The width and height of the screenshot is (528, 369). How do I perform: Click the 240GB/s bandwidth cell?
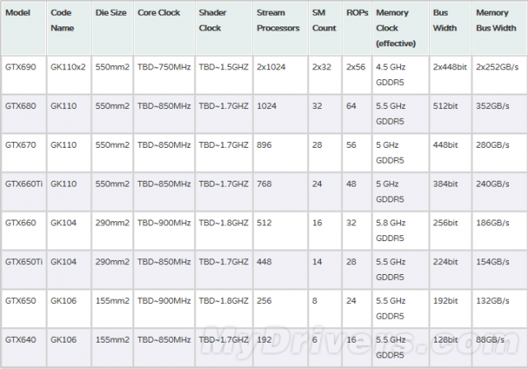[500, 192]
